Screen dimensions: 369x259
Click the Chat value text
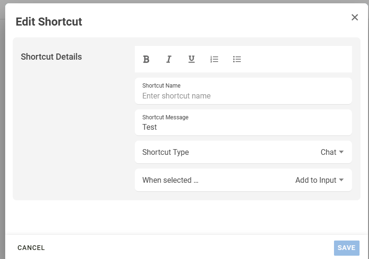[x=328, y=152]
